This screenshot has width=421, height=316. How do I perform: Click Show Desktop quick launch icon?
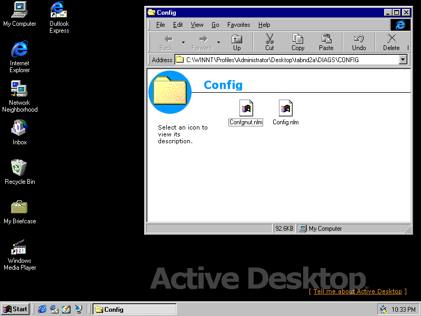point(66,309)
